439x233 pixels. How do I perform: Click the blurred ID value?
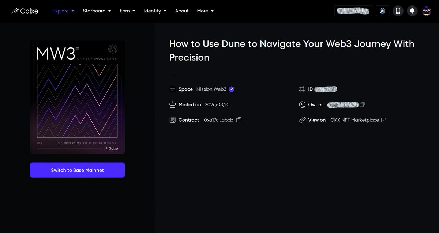(x=326, y=89)
